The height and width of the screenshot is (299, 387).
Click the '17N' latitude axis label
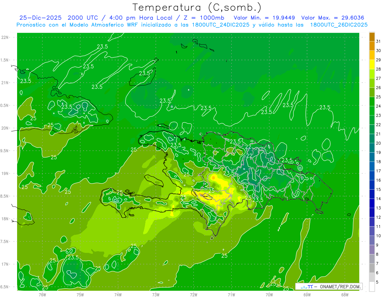(x=5, y=264)
